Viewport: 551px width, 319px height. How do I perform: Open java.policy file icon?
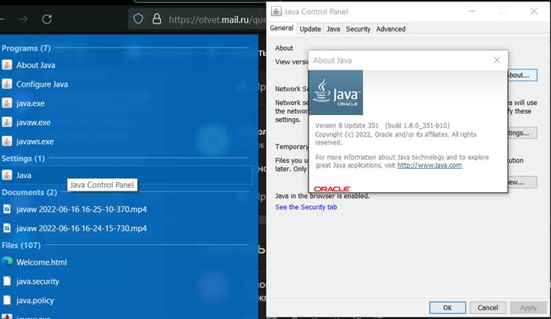pyautogui.click(x=7, y=300)
